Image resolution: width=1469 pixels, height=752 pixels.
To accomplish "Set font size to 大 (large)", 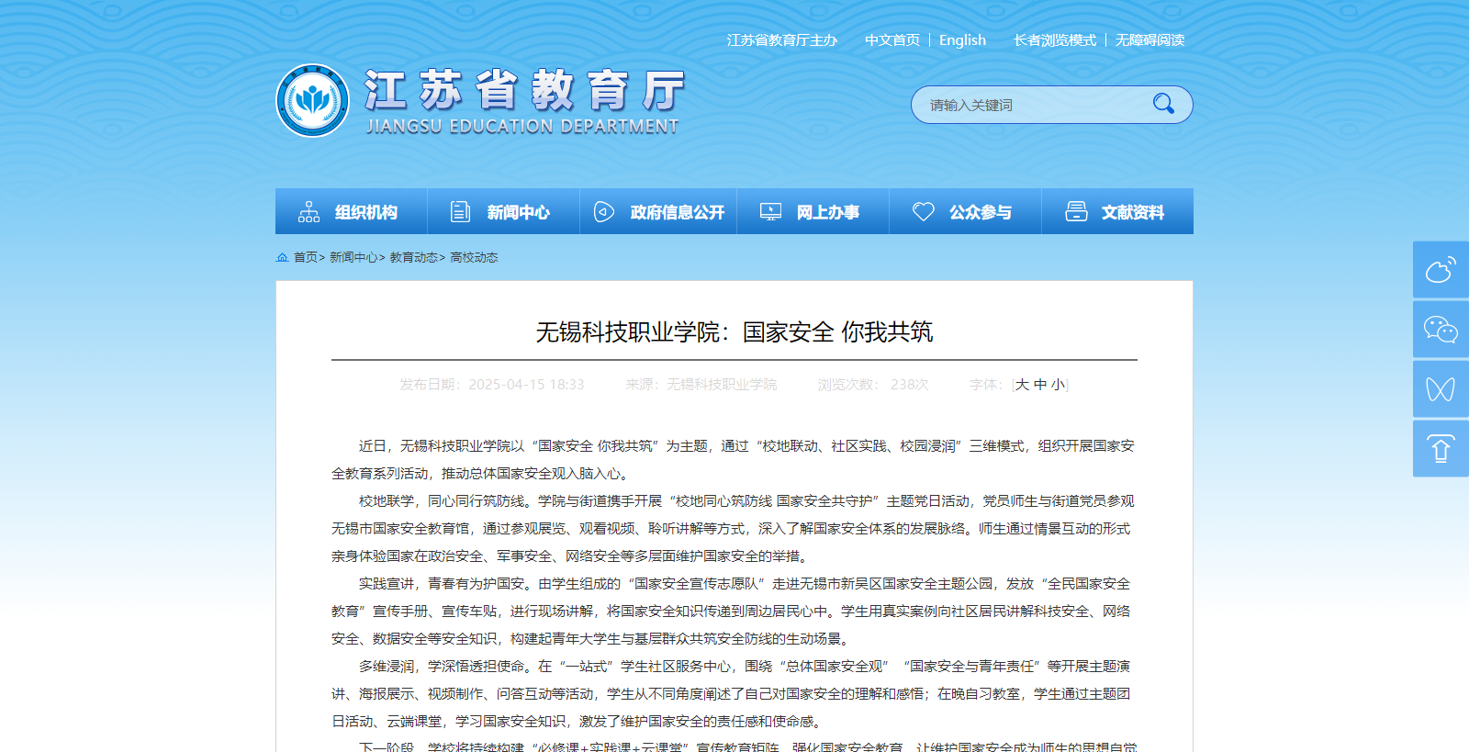I will pos(1022,385).
